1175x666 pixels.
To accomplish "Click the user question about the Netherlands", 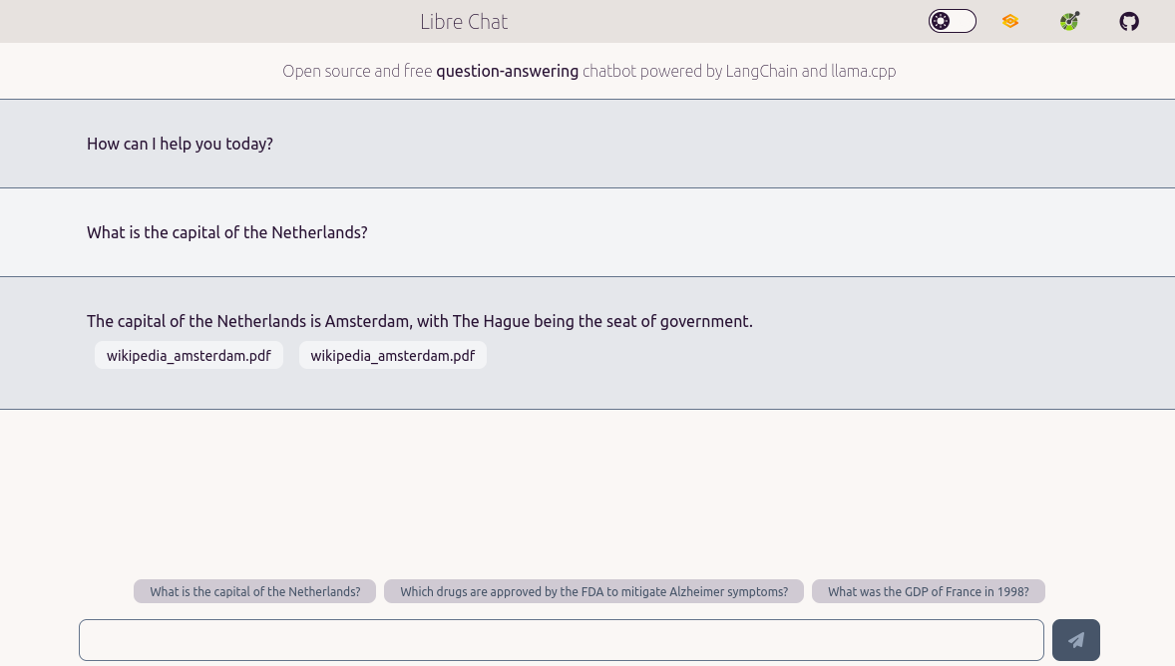I will pos(226,232).
